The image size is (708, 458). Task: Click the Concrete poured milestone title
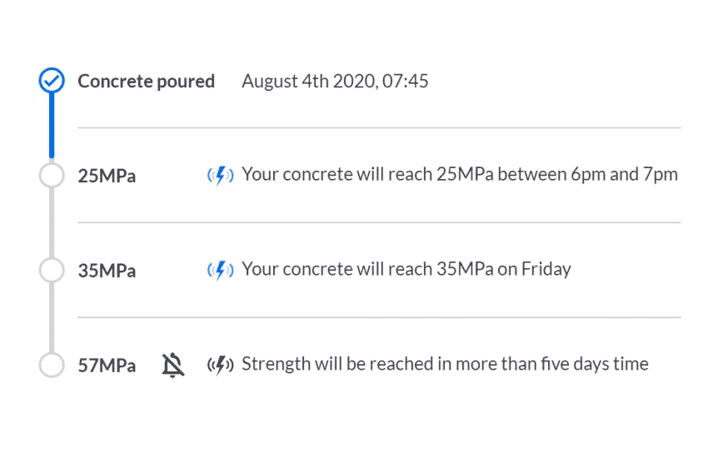[x=146, y=82]
